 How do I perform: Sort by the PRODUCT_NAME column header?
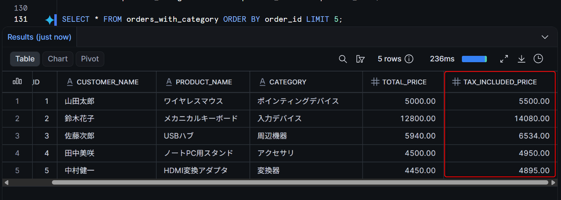pyautogui.click(x=204, y=82)
